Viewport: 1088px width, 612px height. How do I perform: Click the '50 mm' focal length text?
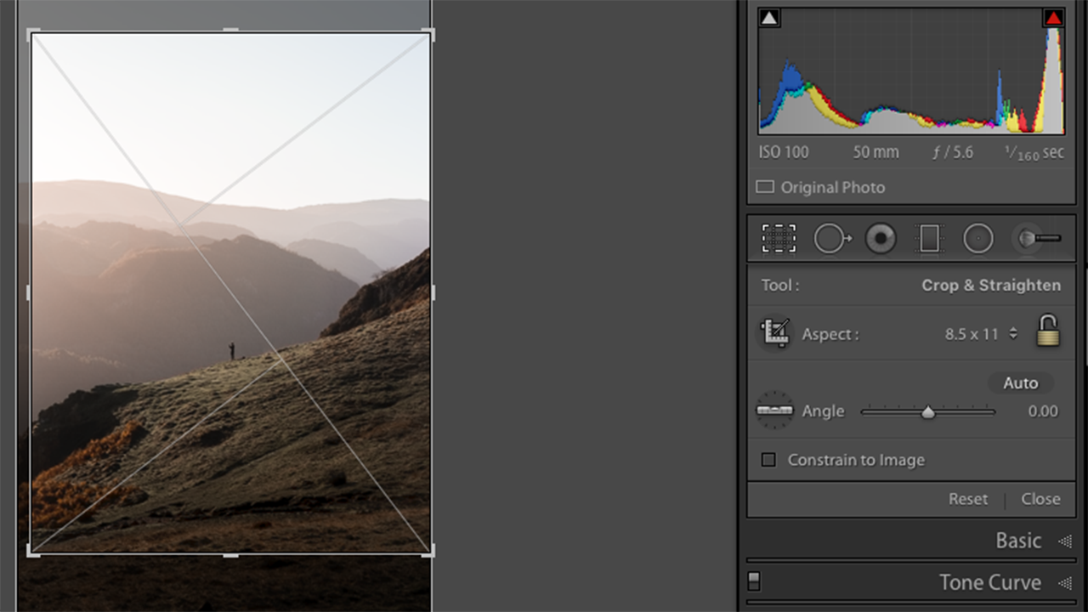pos(875,152)
